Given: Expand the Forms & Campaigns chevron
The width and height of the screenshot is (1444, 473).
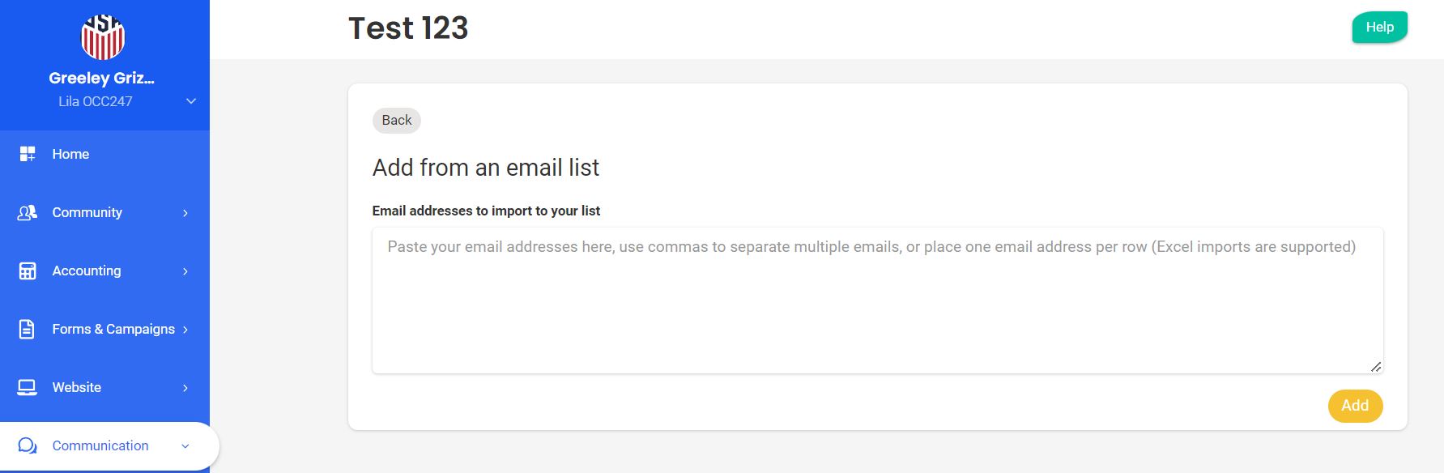Looking at the screenshot, I should 185,330.
